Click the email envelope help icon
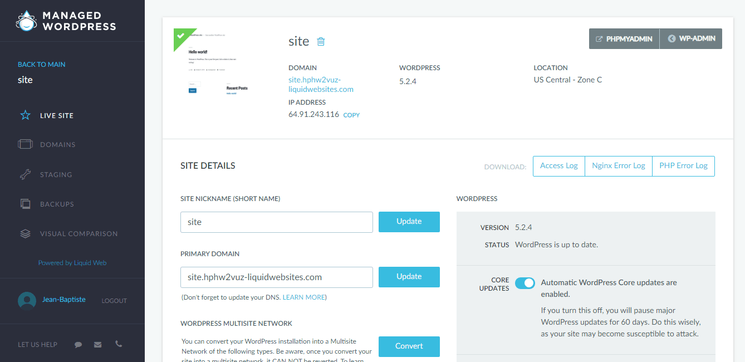This screenshot has width=745, height=362. 98,345
